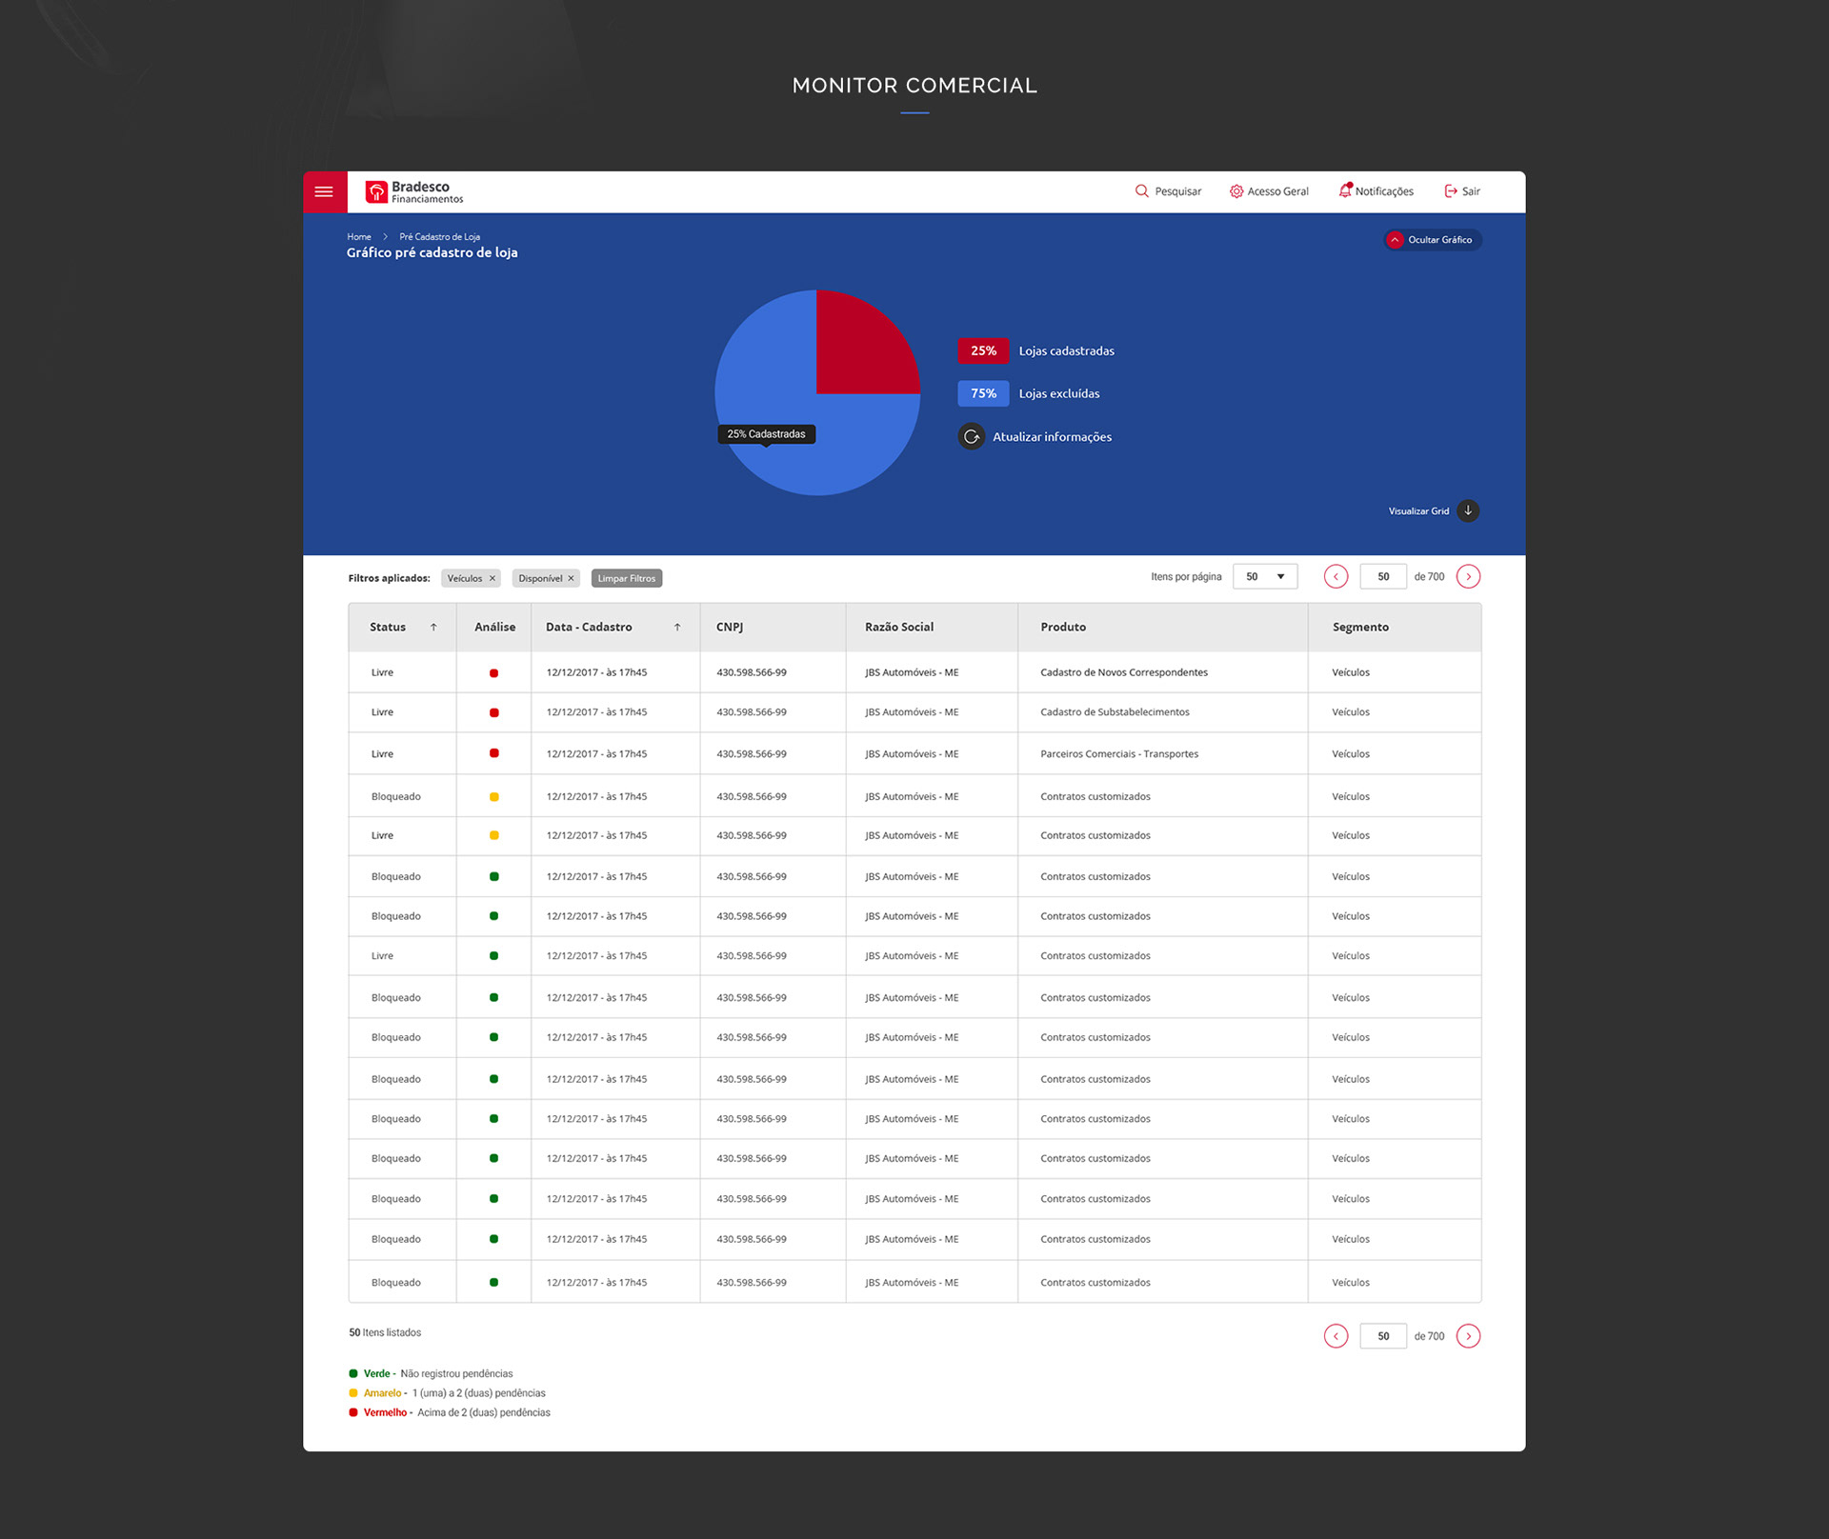The height and width of the screenshot is (1539, 1829).
Task: Remove the Disponível filter tag
Action: tap(572, 579)
